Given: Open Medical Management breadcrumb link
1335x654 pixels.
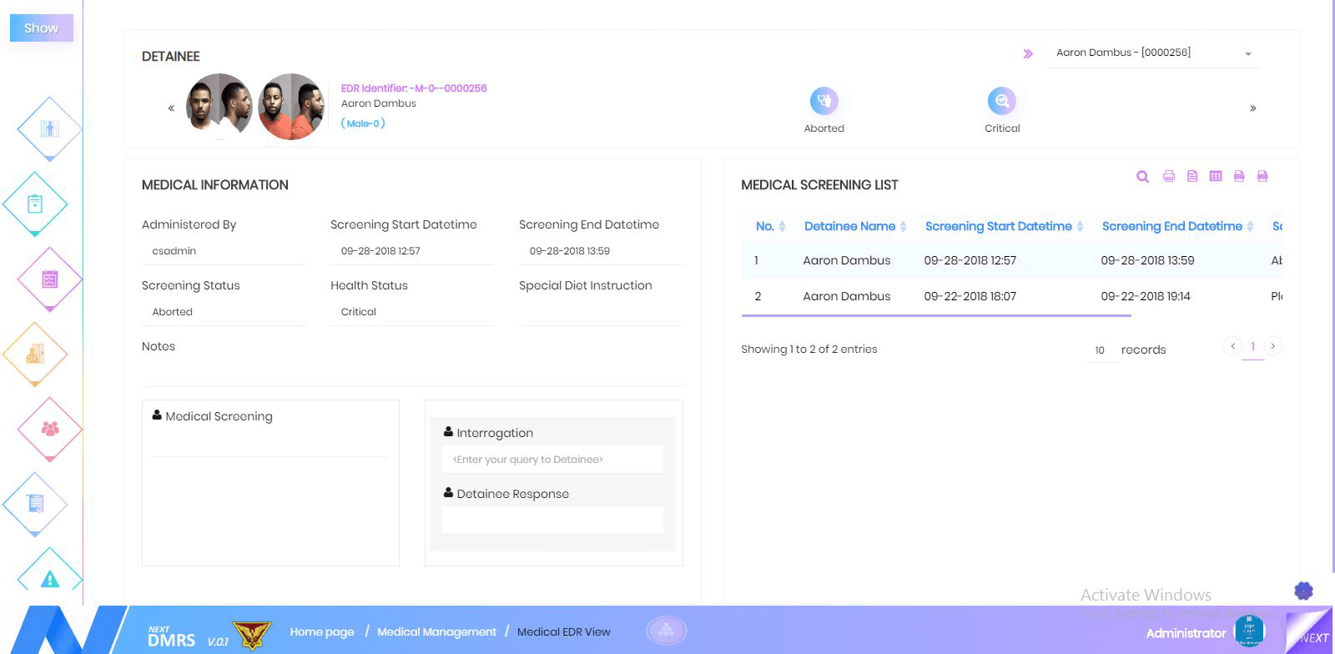Looking at the screenshot, I should point(436,632).
